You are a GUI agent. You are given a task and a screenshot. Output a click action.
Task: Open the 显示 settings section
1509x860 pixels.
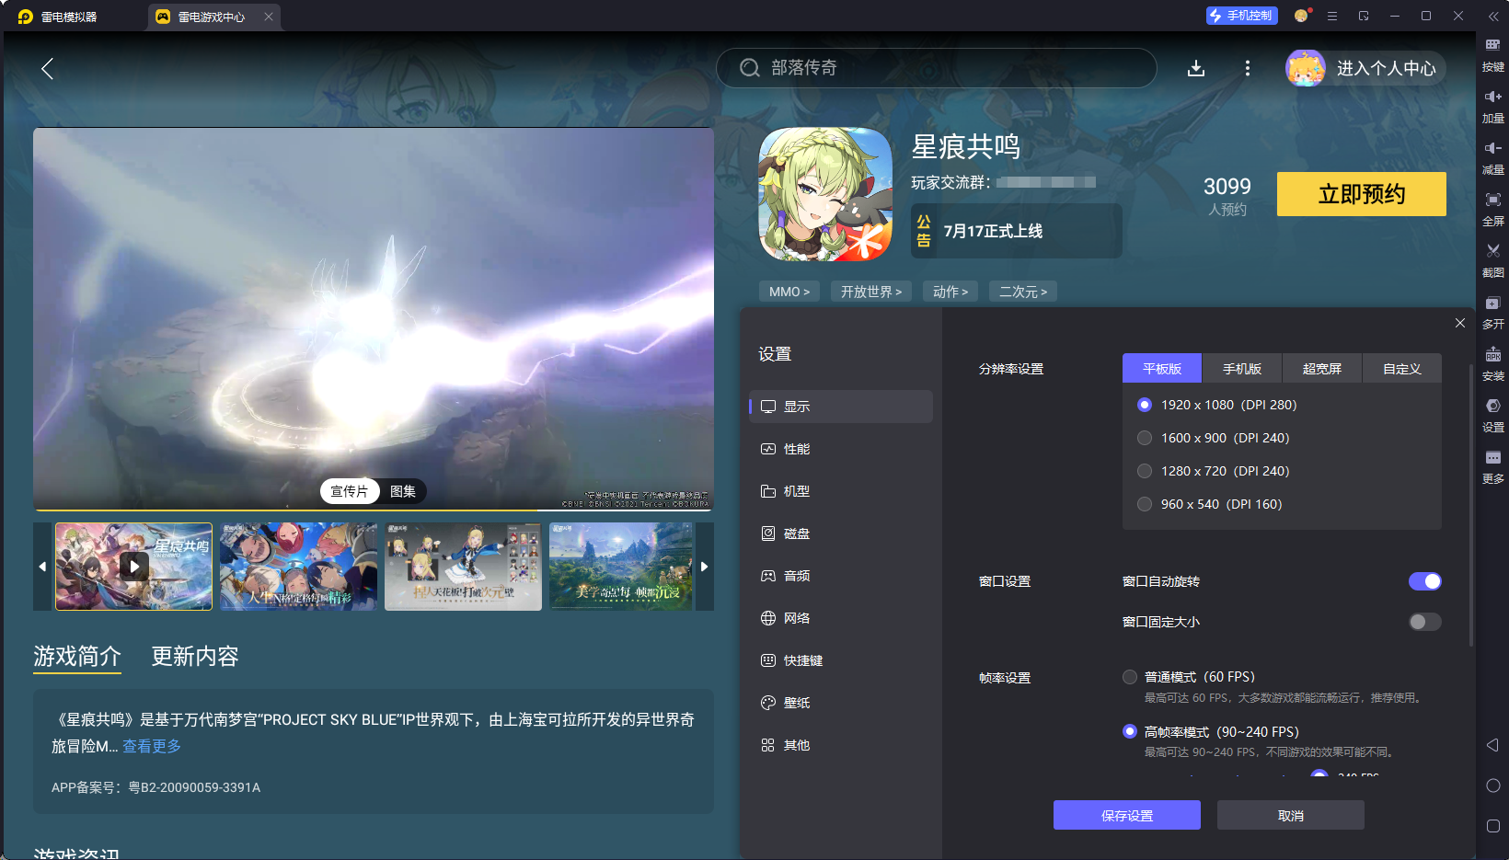tap(841, 407)
